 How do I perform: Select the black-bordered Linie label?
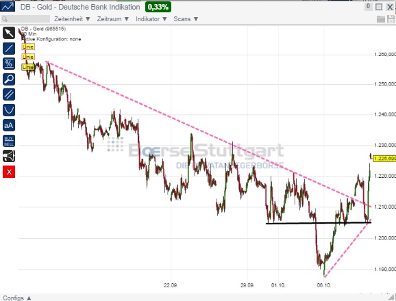[28, 67]
